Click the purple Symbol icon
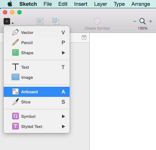 [x=15, y=116]
